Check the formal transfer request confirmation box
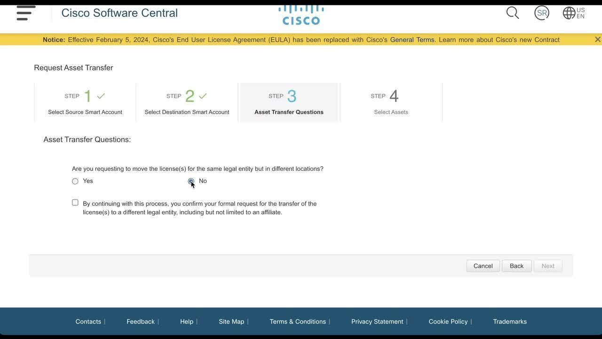The image size is (602, 339). click(x=75, y=202)
